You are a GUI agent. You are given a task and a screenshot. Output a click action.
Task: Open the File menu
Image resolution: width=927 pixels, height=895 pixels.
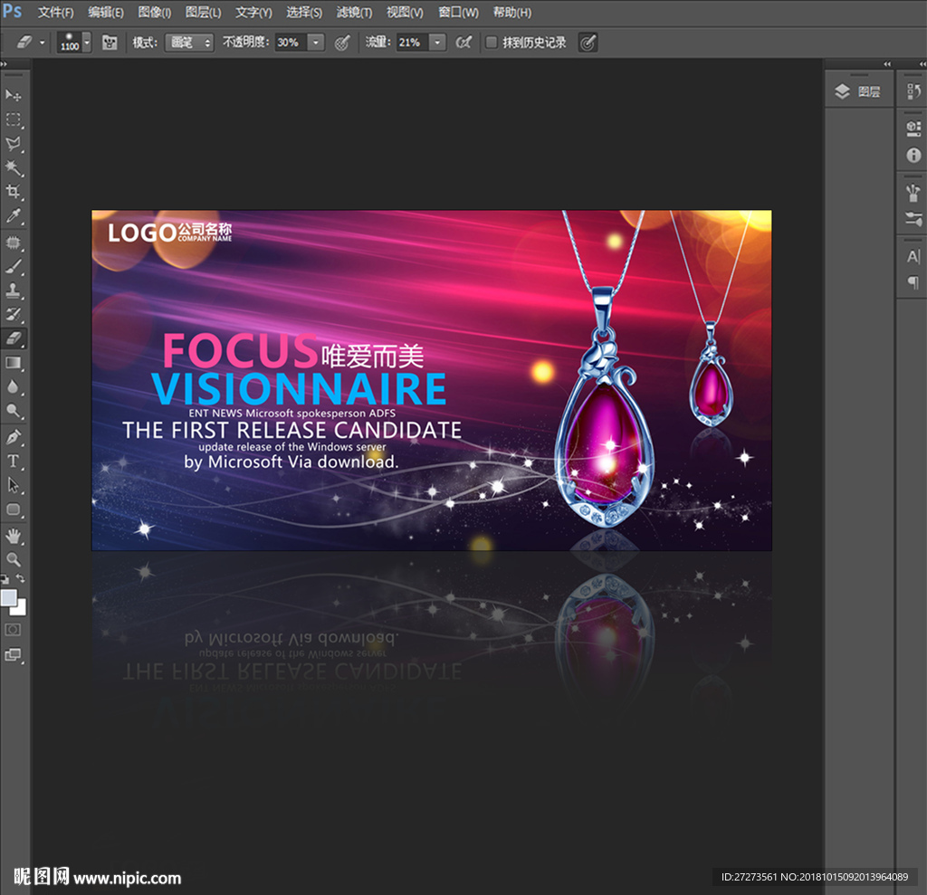click(x=55, y=13)
